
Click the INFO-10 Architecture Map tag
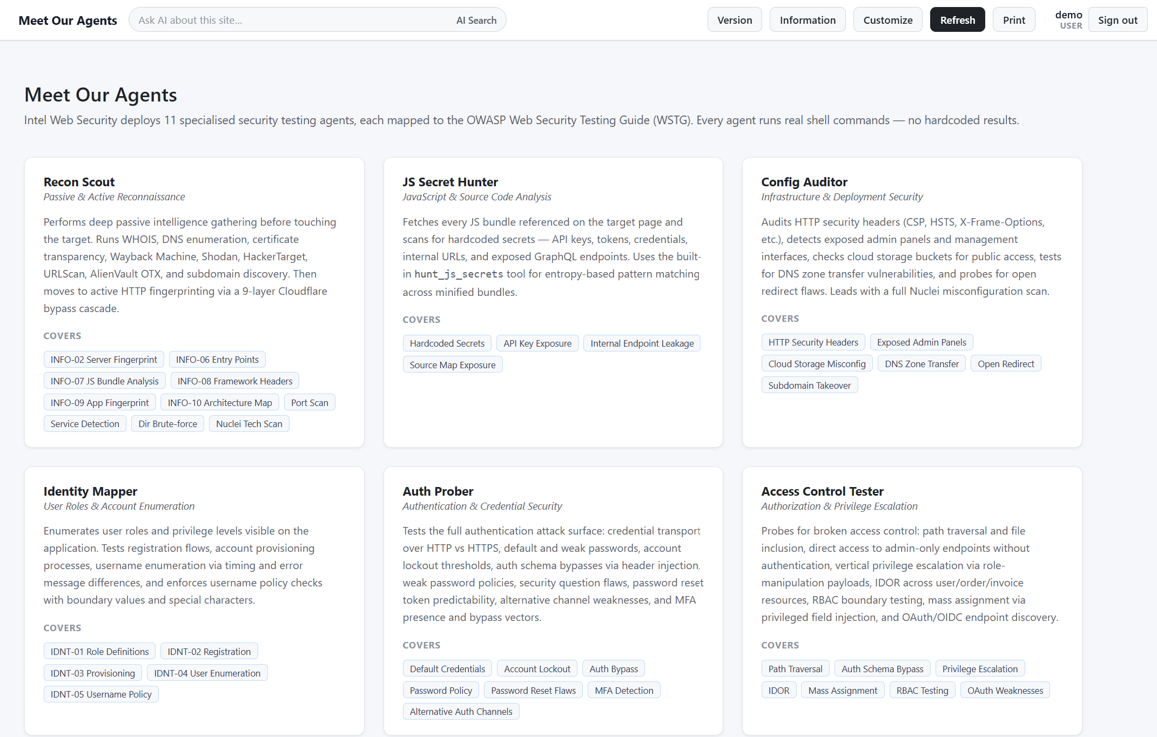[220, 403]
